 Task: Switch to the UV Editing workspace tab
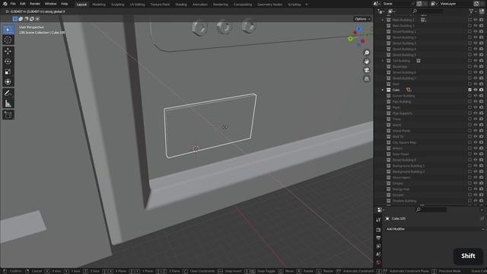[x=137, y=5]
